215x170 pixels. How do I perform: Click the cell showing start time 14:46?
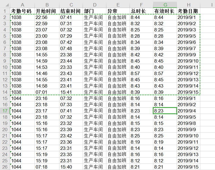pyautogui.click(x=47, y=73)
